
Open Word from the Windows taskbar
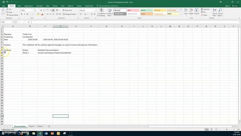point(46,133)
